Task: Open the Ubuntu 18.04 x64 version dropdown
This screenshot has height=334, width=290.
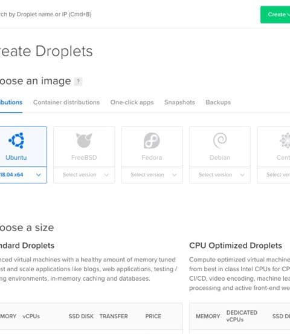Action: 23,175
